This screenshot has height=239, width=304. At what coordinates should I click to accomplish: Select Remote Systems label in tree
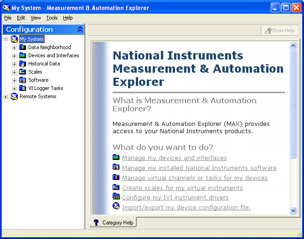click(38, 96)
